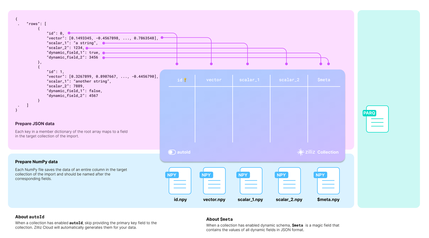Click the connector dot after dynamic_field_2: 3456
429x238 pixels.
pyautogui.click(x=104, y=58)
